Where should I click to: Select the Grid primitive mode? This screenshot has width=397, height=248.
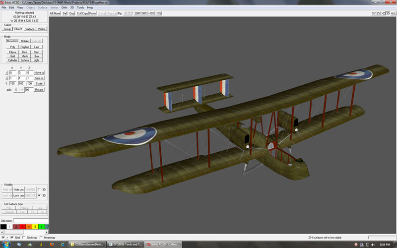click(x=12, y=56)
